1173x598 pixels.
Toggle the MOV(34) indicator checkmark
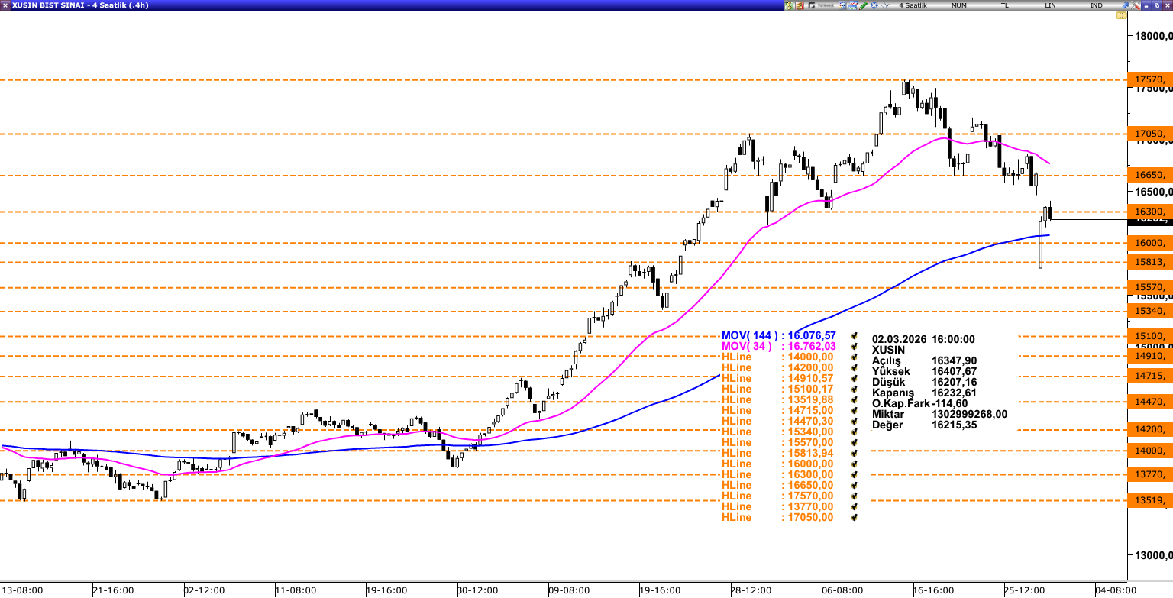[855, 347]
